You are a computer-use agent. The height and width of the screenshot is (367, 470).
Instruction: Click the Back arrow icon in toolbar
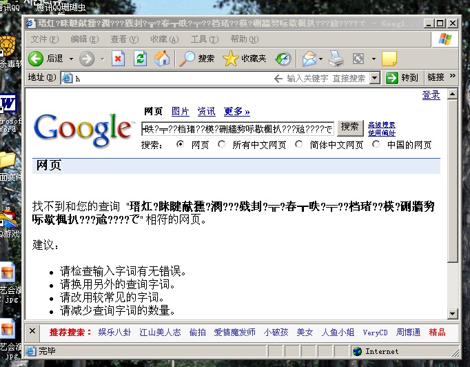tap(36, 59)
